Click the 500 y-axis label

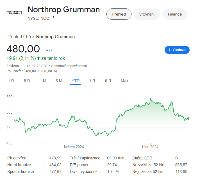click(10, 113)
